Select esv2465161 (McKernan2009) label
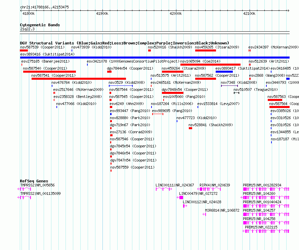 (x=176, y=82)
